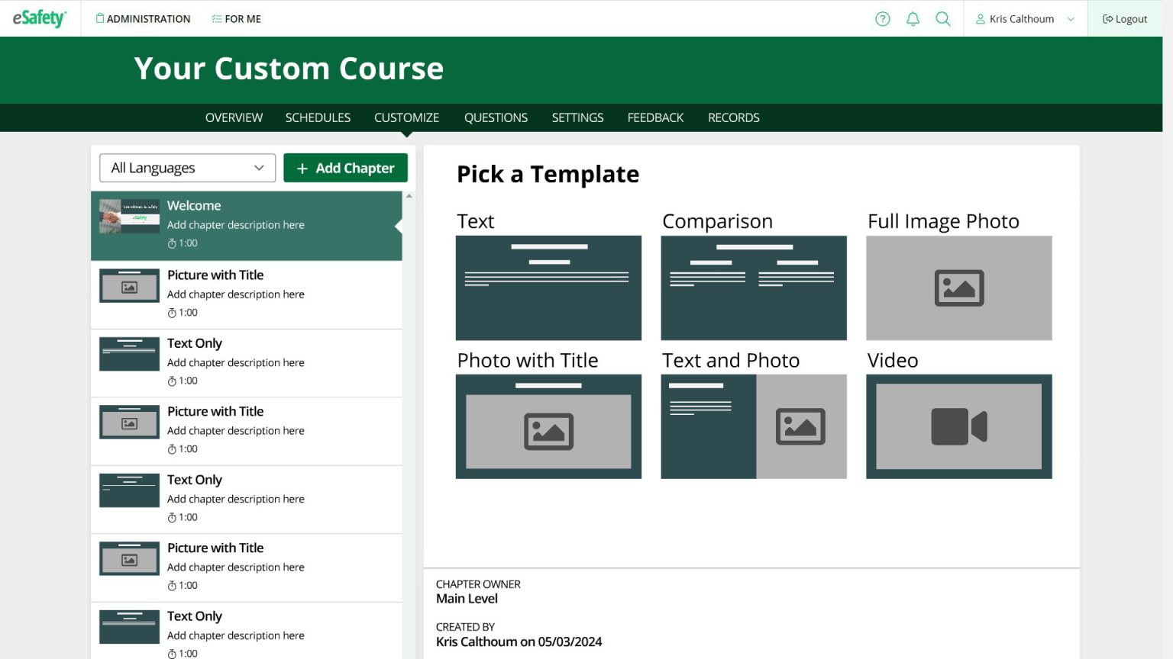1173x659 pixels.
Task: Switch to the QUESTIONS tab
Action: tap(496, 117)
